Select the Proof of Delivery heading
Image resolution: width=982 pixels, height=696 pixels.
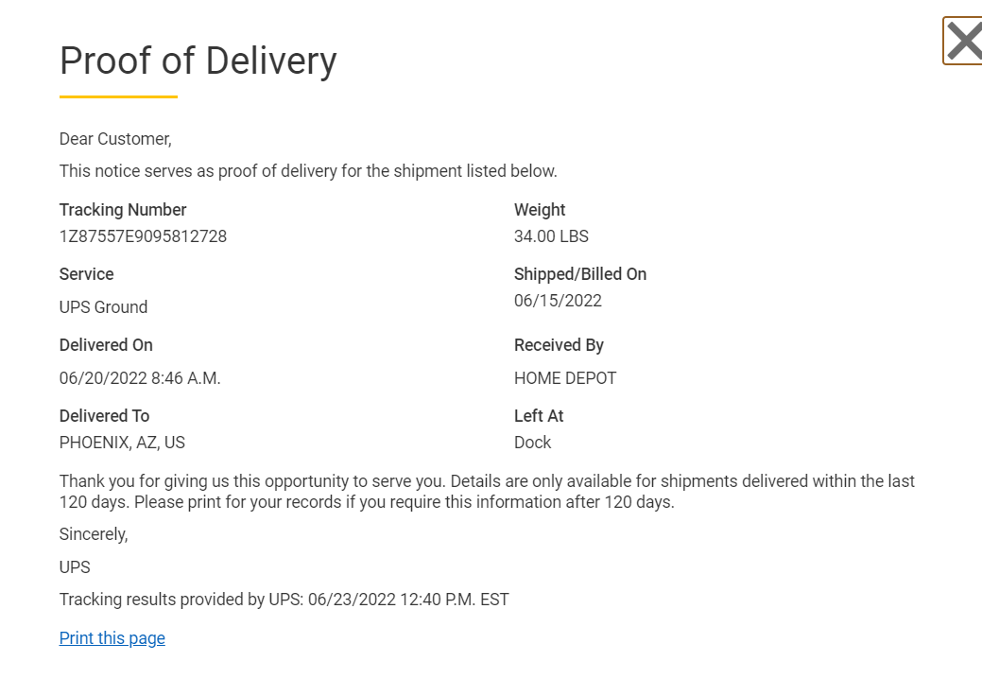tap(198, 61)
